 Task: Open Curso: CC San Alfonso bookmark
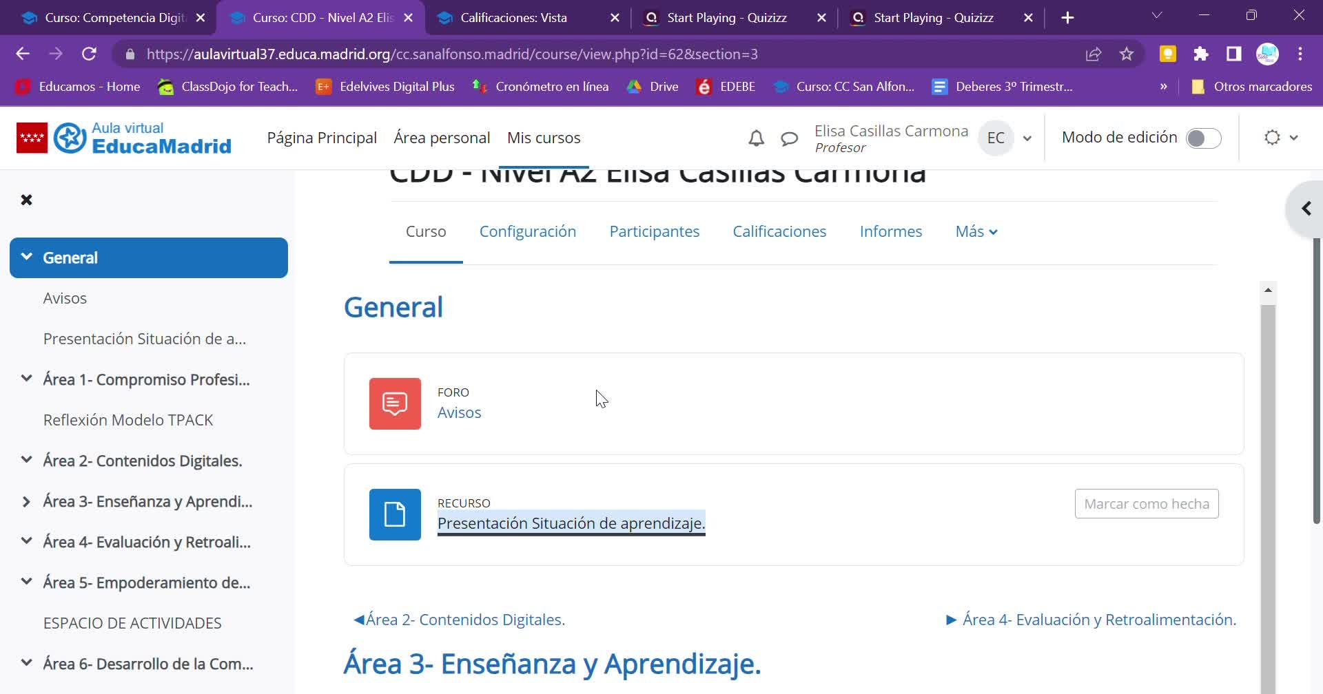coord(843,87)
